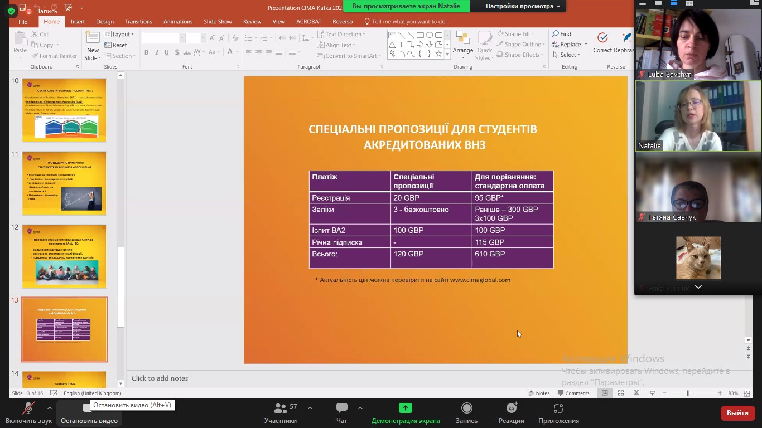Click Демонстрация экрана share button

point(406,413)
